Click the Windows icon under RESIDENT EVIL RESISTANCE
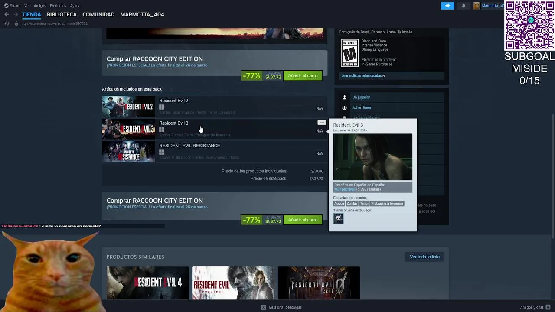Viewport: 555px width, 312px height. coord(161,152)
